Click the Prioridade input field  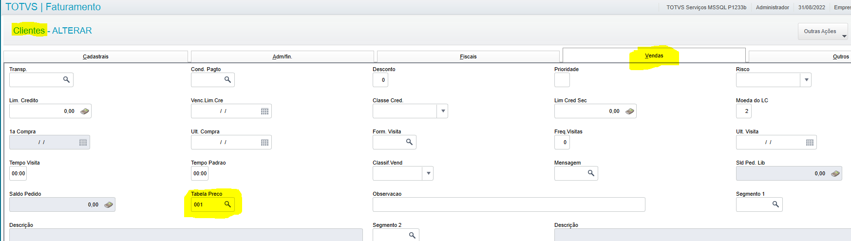[562, 80]
